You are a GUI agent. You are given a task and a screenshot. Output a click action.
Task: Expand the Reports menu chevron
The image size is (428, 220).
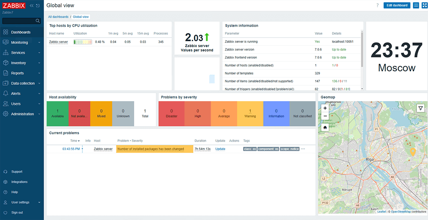click(39, 73)
